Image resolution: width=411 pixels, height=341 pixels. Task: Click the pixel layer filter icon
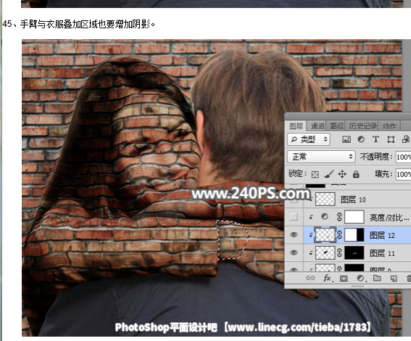(x=346, y=139)
